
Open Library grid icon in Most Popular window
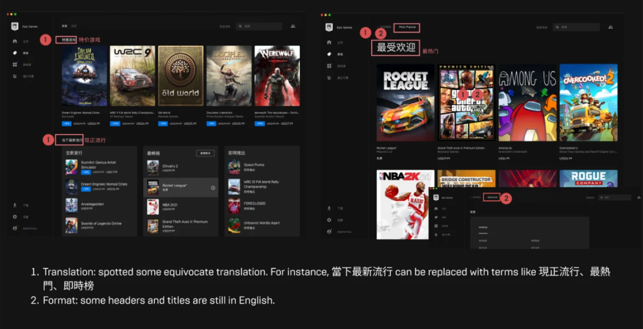329,65
